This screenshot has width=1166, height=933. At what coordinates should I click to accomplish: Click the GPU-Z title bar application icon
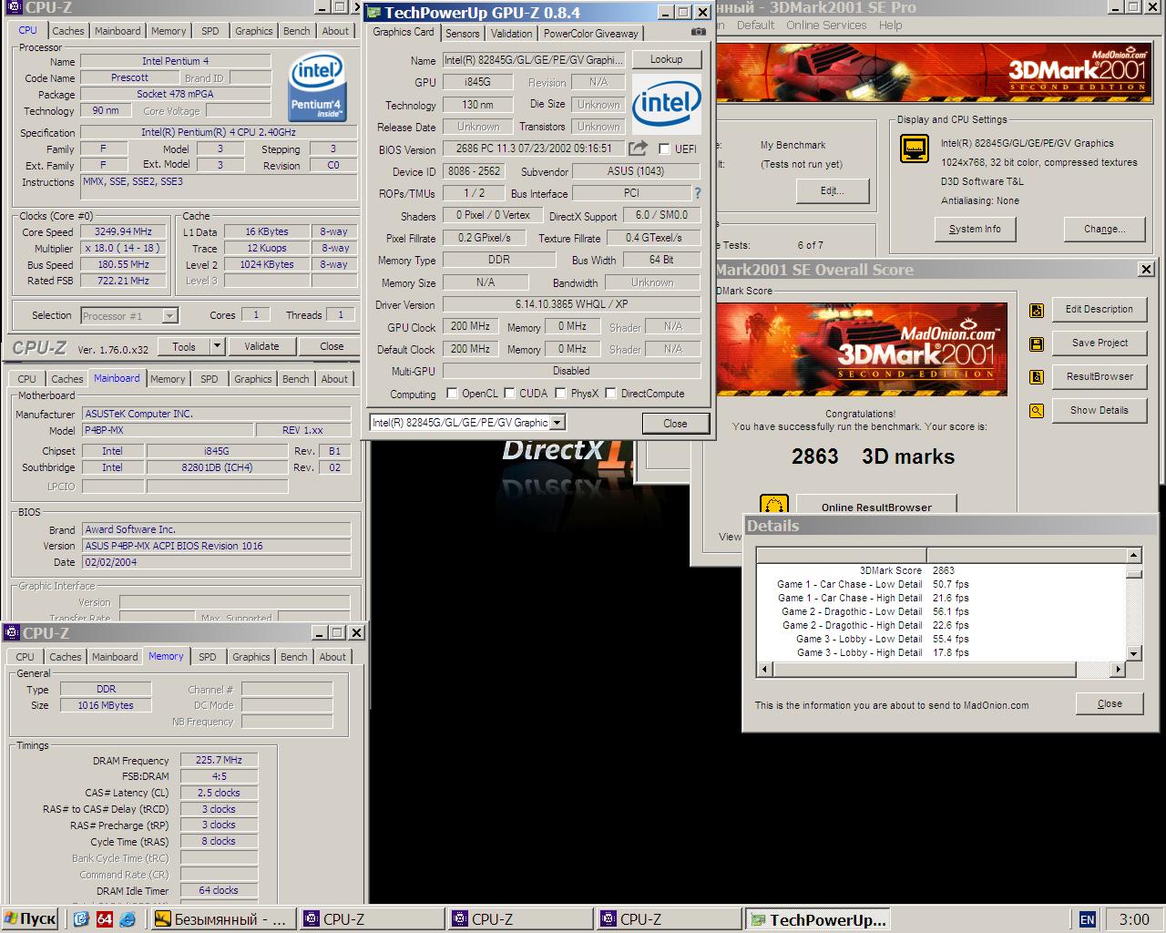(373, 13)
